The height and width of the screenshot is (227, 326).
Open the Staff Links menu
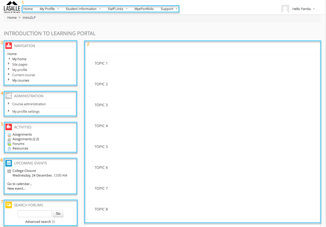point(118,9)
